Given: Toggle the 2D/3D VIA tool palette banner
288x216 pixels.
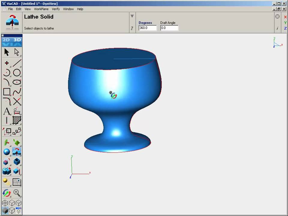Looking at the screenshot, I should 12,42.
